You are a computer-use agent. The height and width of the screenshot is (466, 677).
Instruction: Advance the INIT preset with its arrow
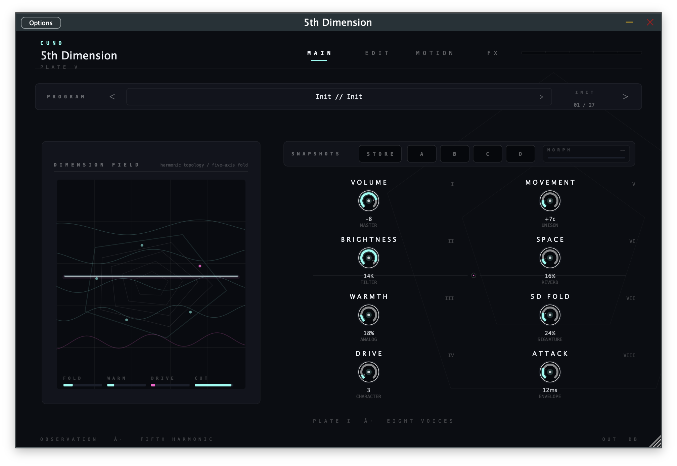625,97
